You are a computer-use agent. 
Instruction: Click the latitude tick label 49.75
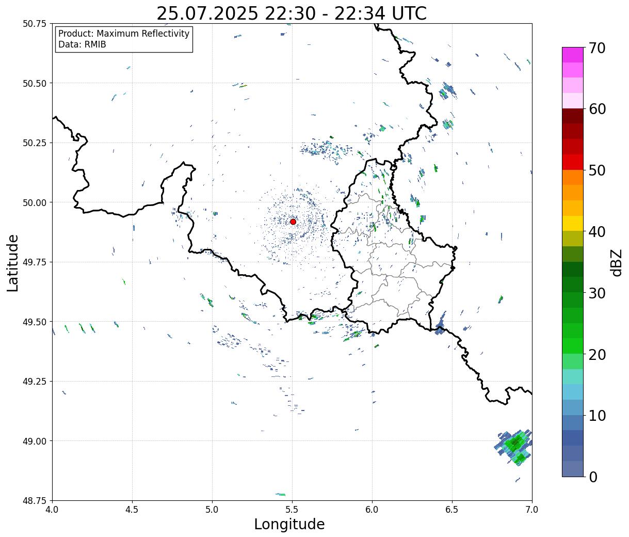coord(34,262)
